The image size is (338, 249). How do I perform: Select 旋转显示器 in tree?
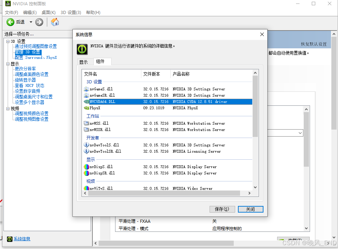click(25, 80)
